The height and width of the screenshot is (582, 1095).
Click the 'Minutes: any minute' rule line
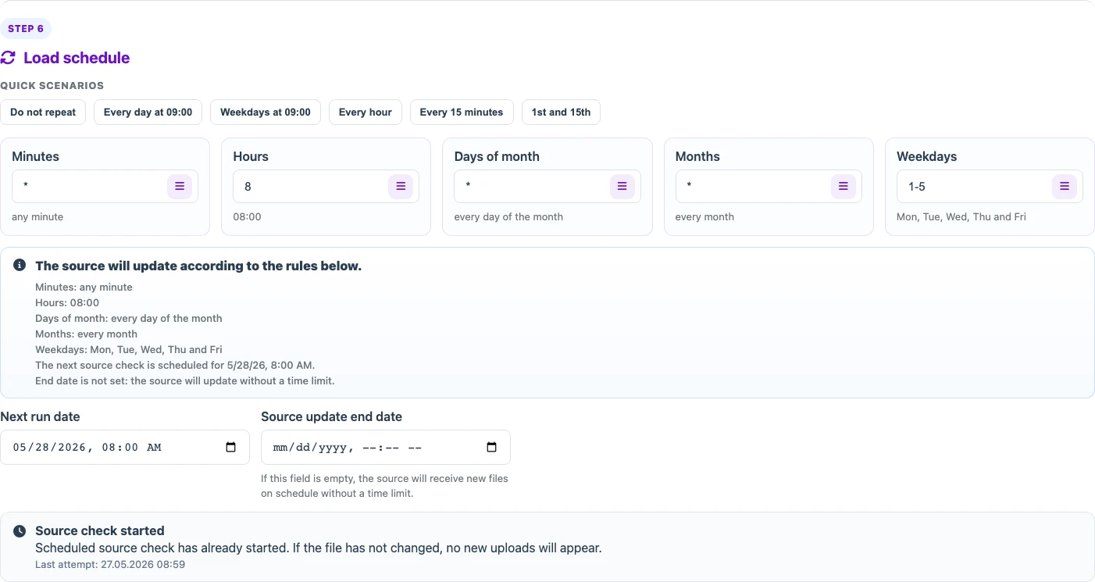[84, 287]
